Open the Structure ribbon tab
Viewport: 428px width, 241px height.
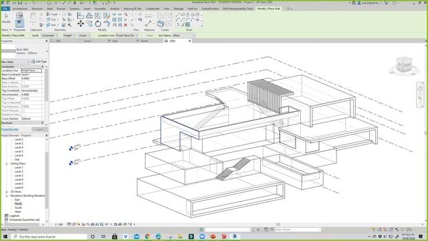click(x=37, y=9)
